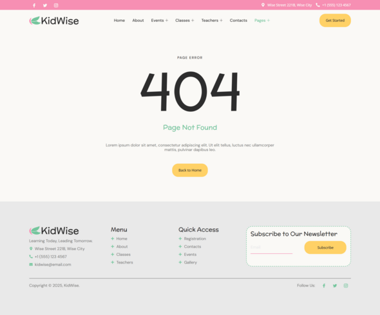Click the footer phone number +1 (555) 123 4567
The image size is (380, 315).
(51, 256)
